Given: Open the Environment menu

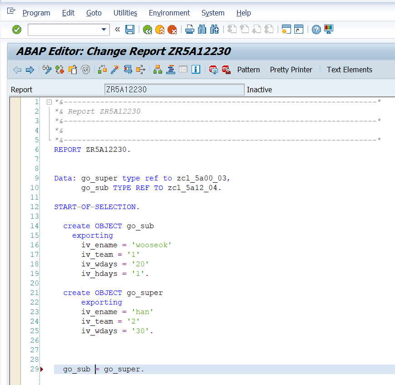Looking at the screenshot, I should (x=169, y=13).
